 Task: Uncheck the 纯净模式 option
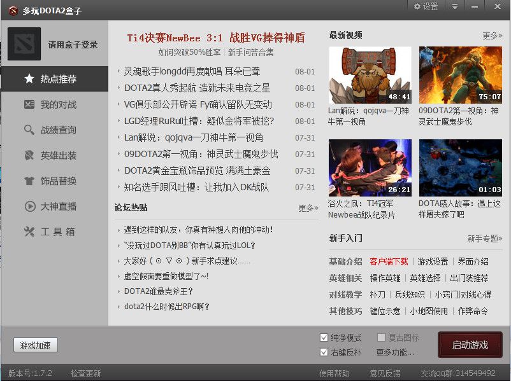(324, 337)
